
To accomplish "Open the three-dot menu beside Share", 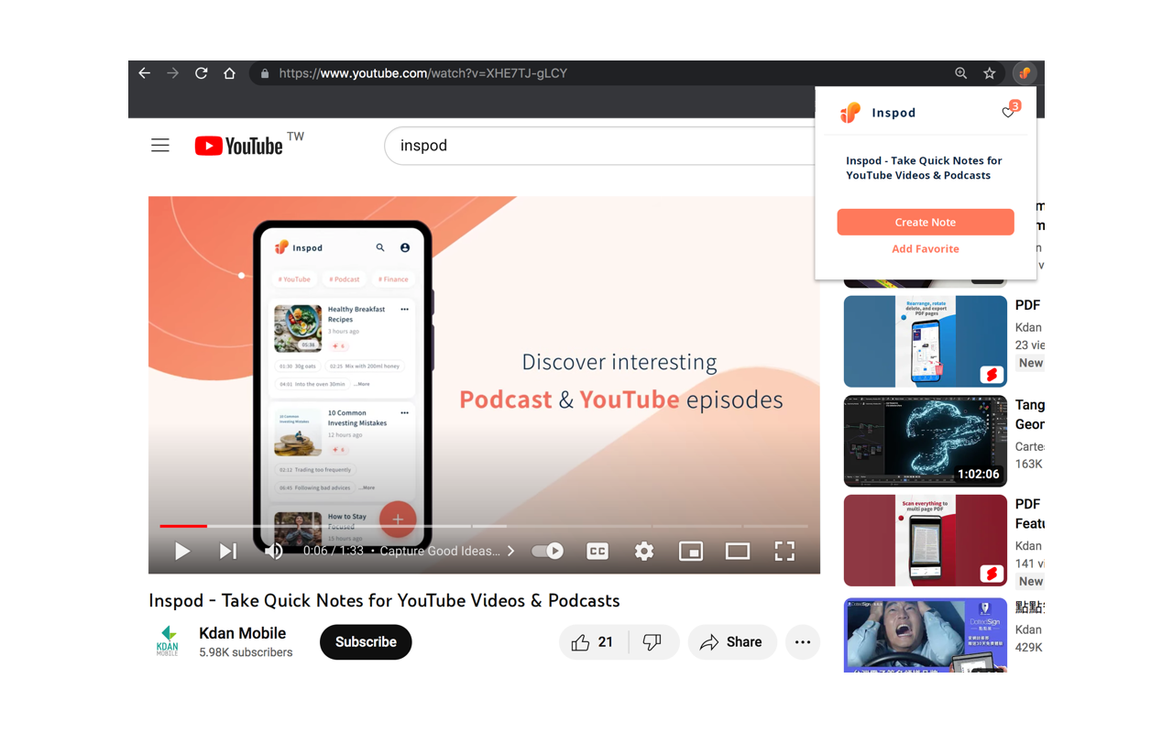I will click(803, 641).
